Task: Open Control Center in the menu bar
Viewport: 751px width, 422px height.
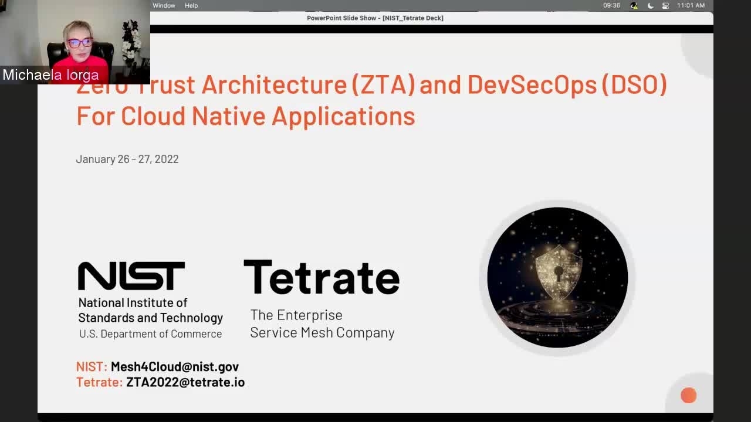Action: click(x=665, y=5)
